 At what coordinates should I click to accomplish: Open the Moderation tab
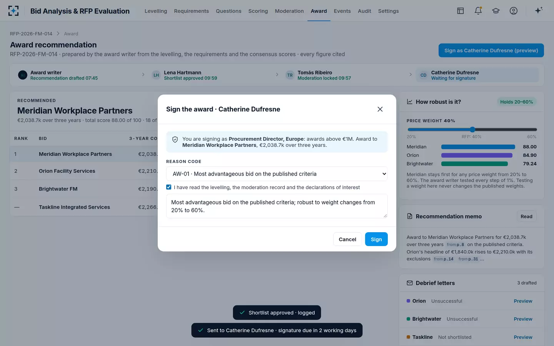click(289, 11)
